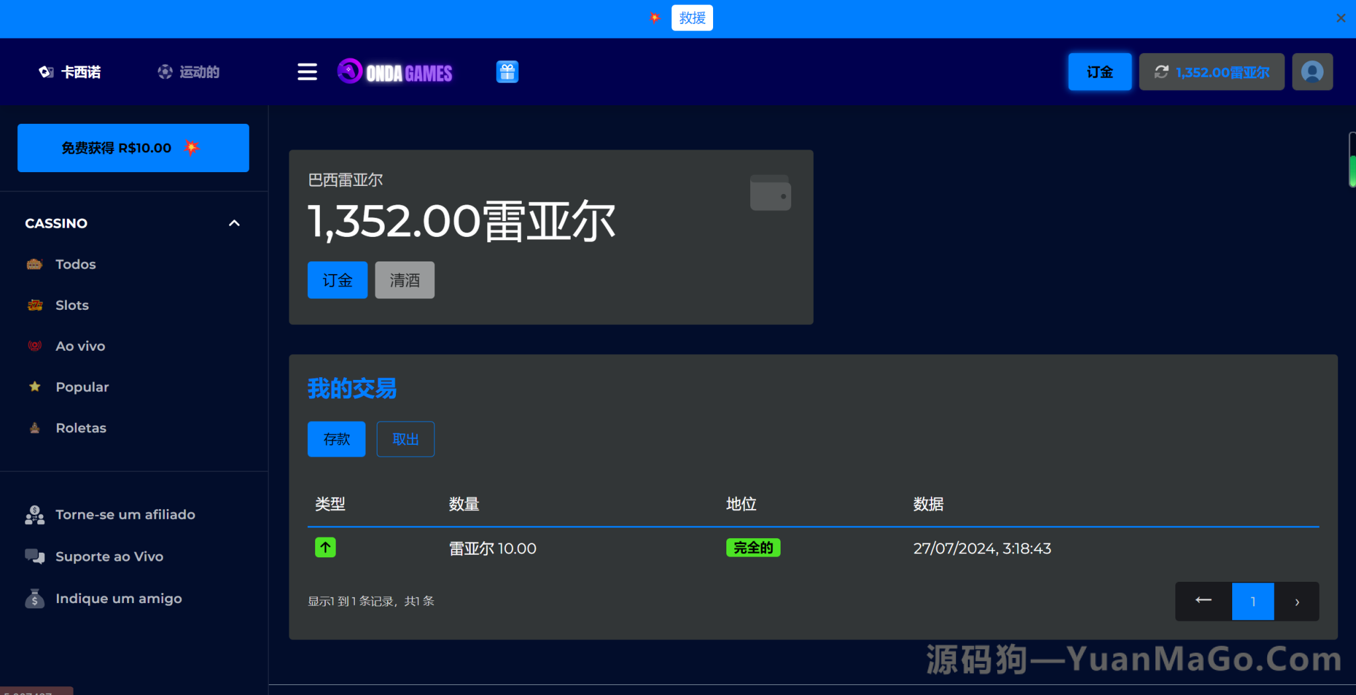Click the Torne-se um afiliado affiliate icon
This screenshot has height=695, width=1356.
(x=34, y=514)
